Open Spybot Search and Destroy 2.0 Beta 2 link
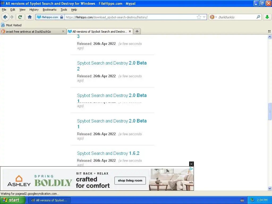This screenshot has width=272, height=204. point(112,66)
